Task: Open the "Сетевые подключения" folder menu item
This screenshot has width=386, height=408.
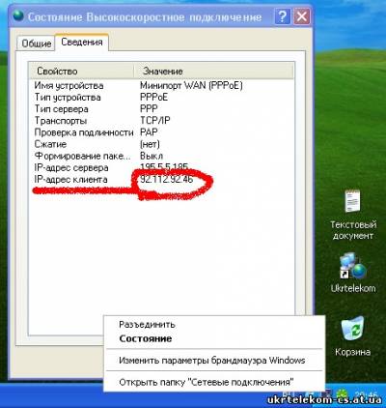Action: pyautogui.click(x=207, y=382)
